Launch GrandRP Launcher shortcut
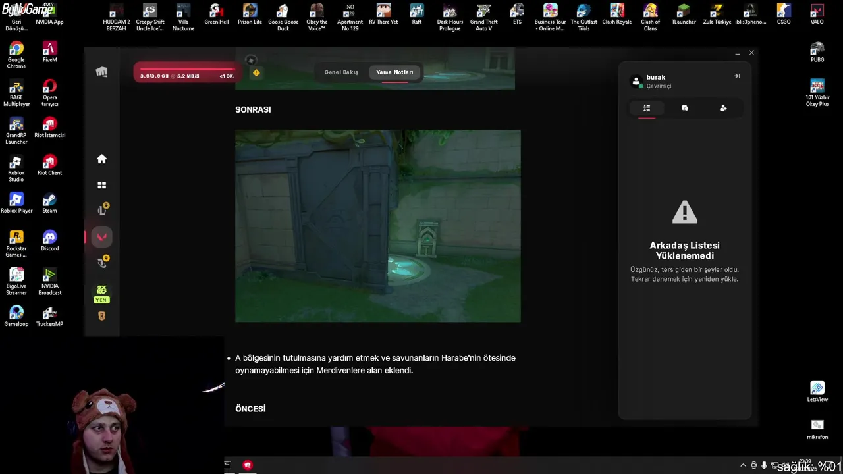Screen dimensions: 843x474 tap(16, 131)
